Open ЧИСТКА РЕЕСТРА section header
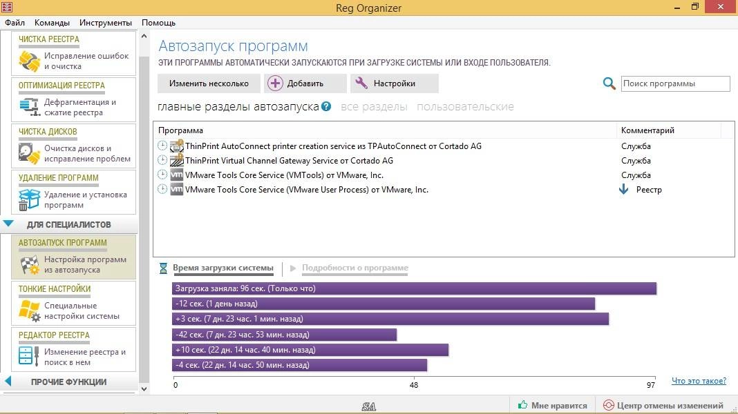The height and width of the screenshot is (414, 738). tap(49, 39)
